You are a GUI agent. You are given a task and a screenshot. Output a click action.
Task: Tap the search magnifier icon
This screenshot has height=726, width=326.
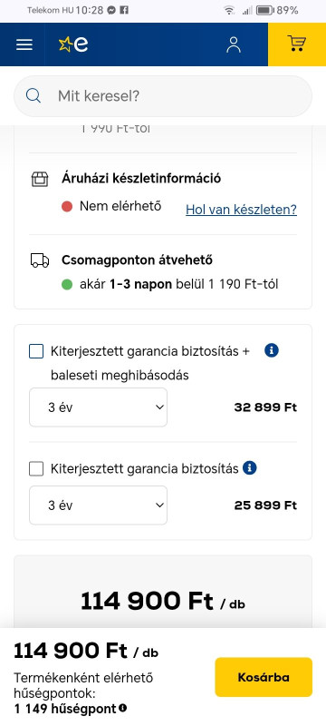[34, 96]
